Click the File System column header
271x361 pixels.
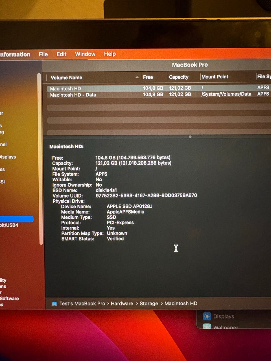click(x=264, y=76)
